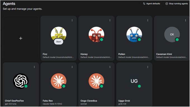
Task: Click the Caveman Kimi agent name
Action: pos(164,54)
